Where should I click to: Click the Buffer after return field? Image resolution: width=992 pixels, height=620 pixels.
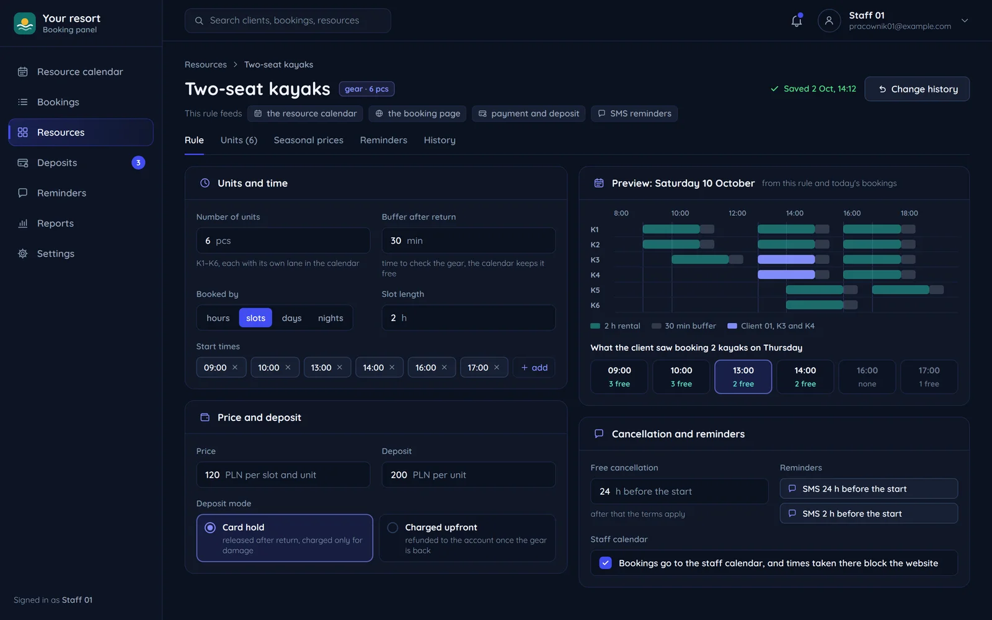[x=469, y=241]
